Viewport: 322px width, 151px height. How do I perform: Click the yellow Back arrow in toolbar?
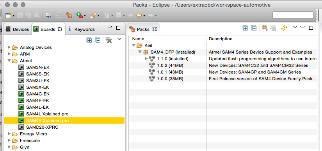click(x=139, y=15)
